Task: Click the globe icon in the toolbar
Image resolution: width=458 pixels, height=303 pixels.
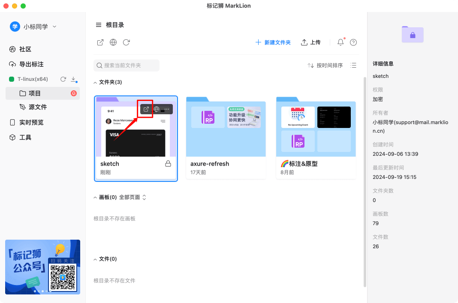Action: tap(113, 42)
